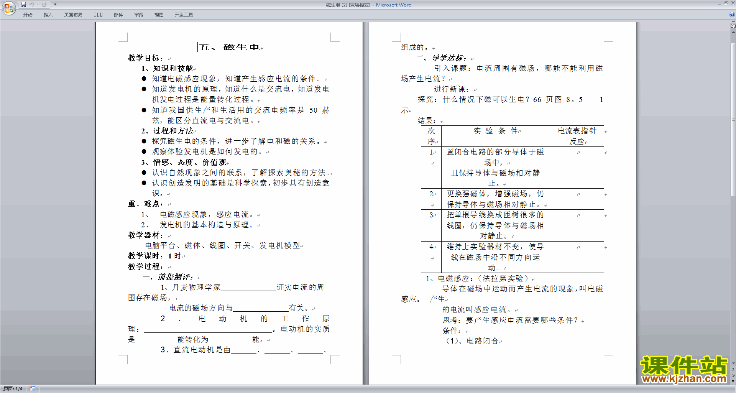
Task: Click heading 教学器材
Action: tap(146, 235)
